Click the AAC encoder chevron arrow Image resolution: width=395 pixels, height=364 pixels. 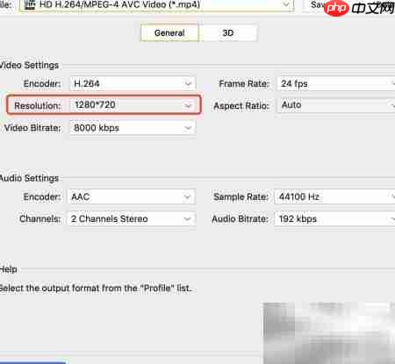coord(187,197)
